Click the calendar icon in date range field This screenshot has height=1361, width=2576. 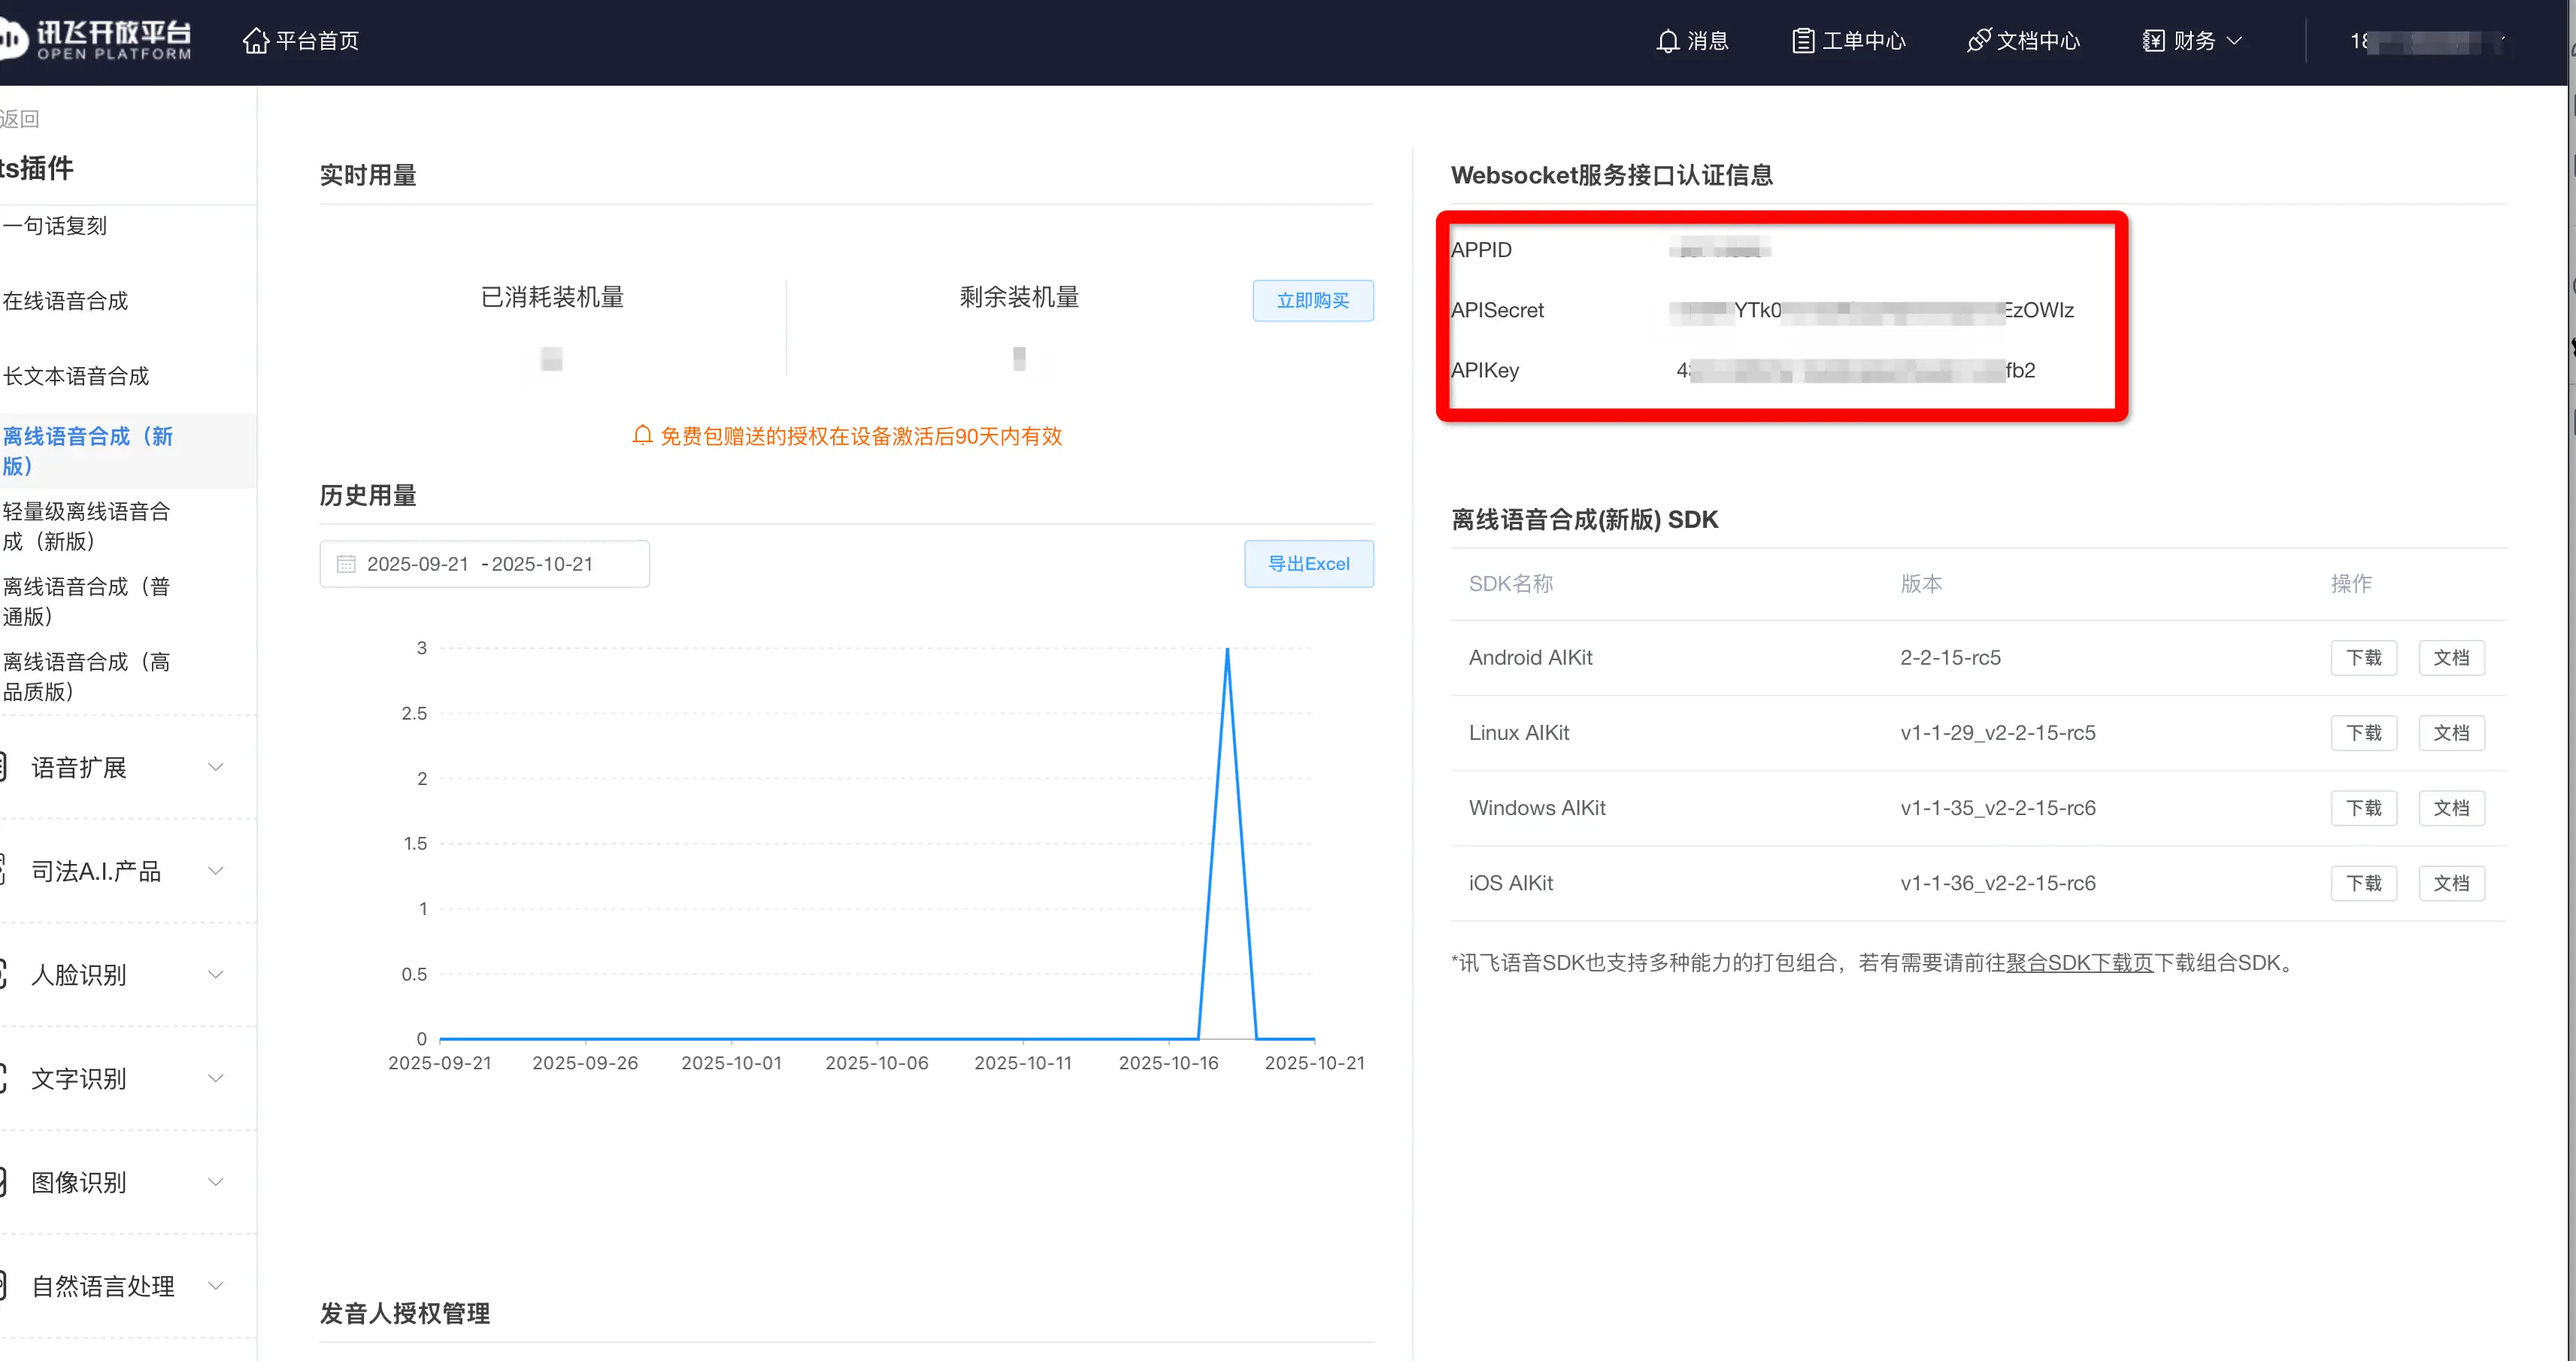click(346, 564)
